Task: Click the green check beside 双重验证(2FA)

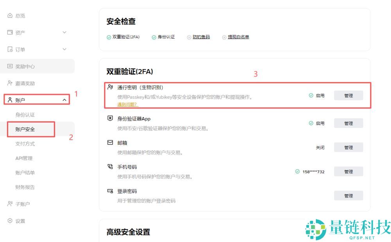Action: 108,37
